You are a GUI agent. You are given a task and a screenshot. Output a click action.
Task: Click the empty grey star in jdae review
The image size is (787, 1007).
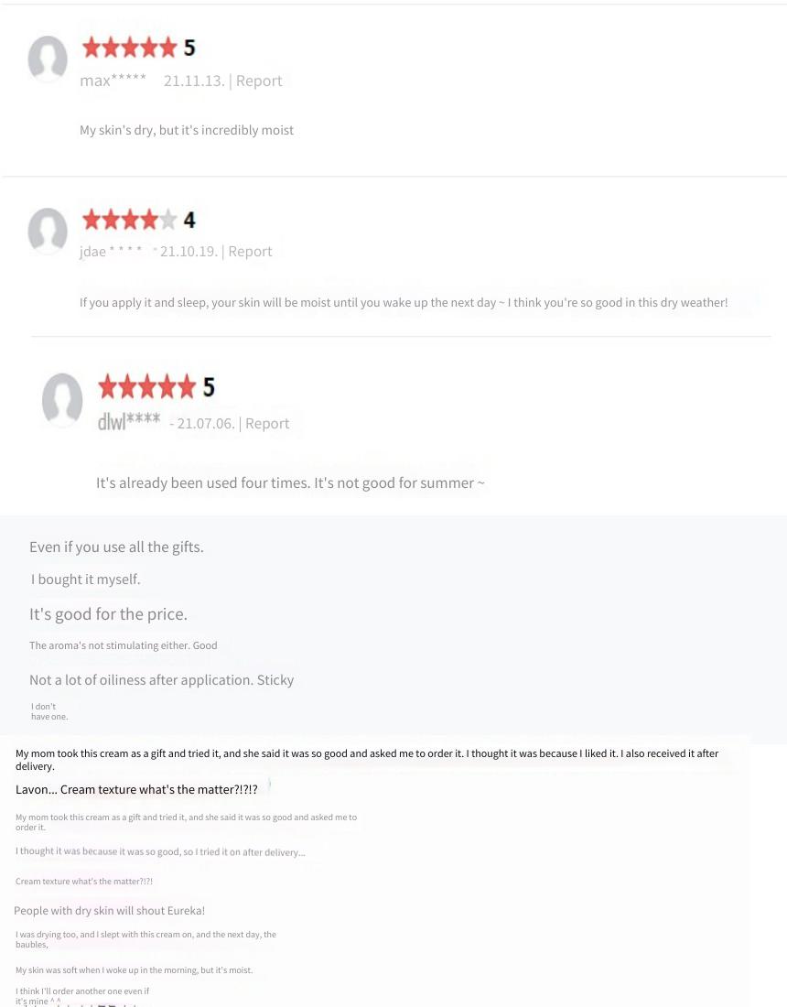[168, 220]
